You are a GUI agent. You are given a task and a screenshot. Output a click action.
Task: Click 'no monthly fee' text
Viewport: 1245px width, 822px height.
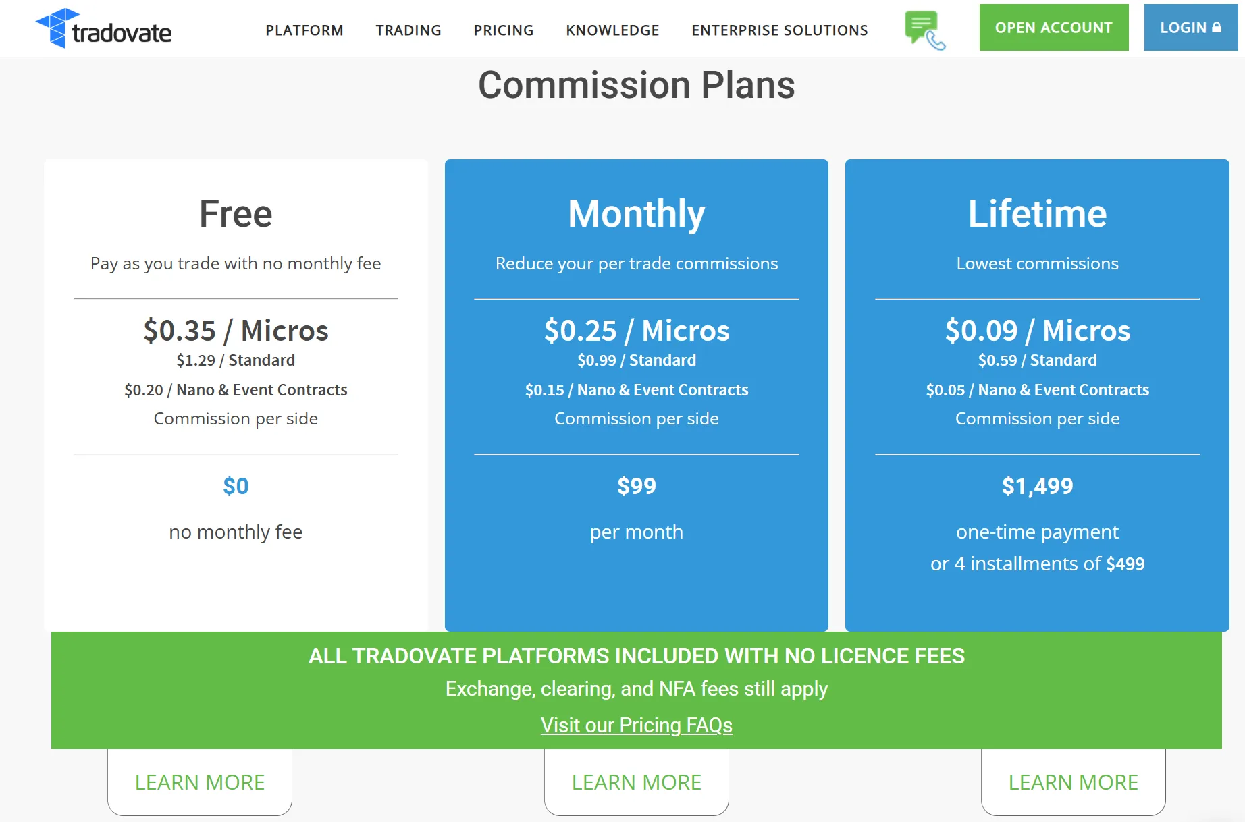click(x=236, y=532)
